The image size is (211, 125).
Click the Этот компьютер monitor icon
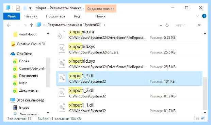13,100
